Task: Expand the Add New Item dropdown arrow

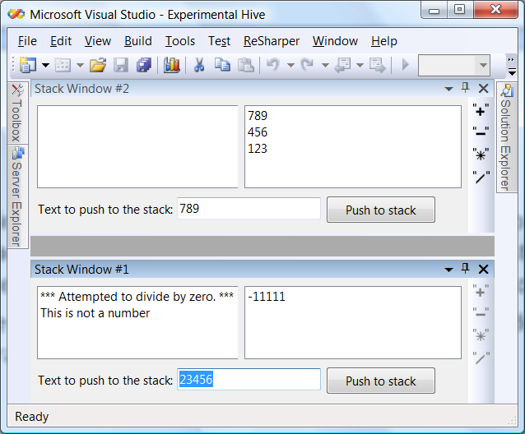Action: pos(80,65)
